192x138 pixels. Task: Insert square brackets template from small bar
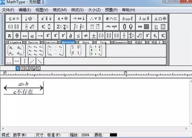click(x=109, y=36)
